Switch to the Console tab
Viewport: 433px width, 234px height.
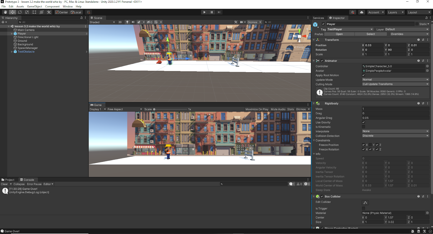[27, 180]
